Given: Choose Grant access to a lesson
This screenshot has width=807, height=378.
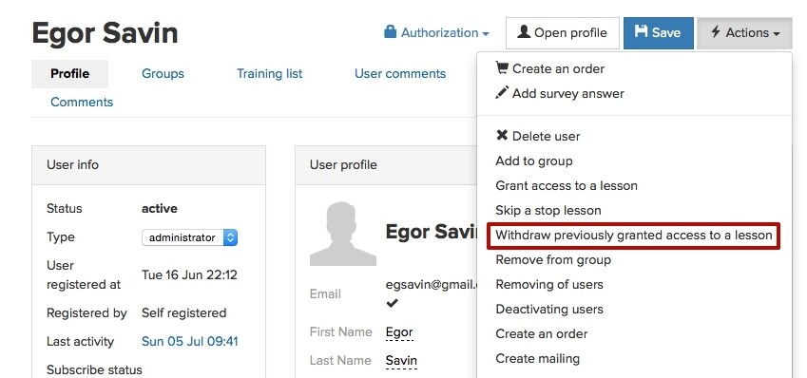Looking at the screenshot, I should click(567, 185).
